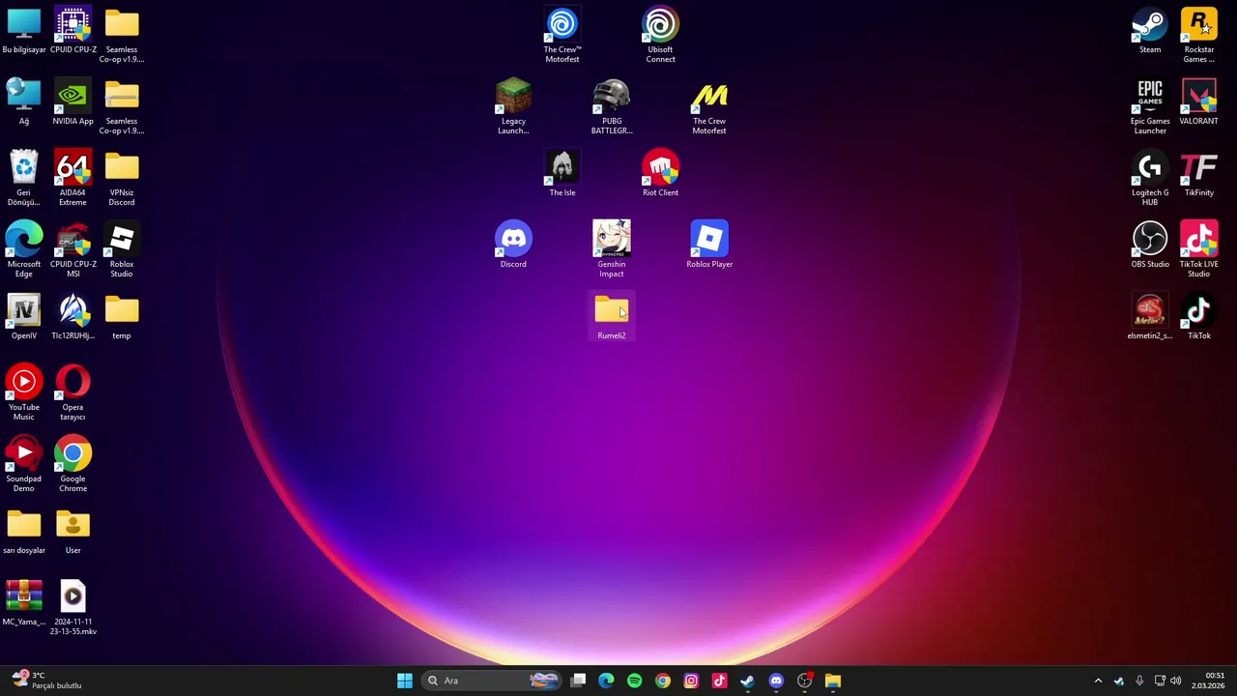Viewport: 1237px width, 696px height.
Task: Select the YouTube Music shortcut
Action: pyautogui.click(x=24, y=393)
